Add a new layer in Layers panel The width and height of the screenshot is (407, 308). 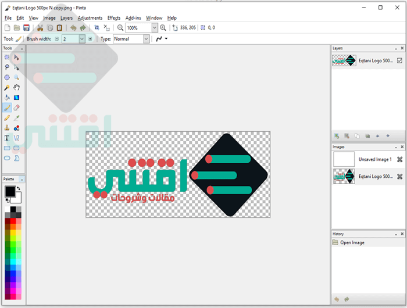(337, 136)
